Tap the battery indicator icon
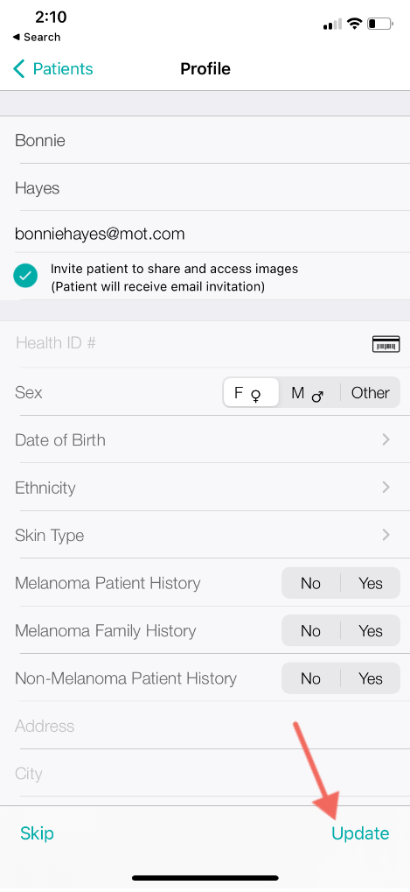 pyautogui.click(x=380, y=24)
